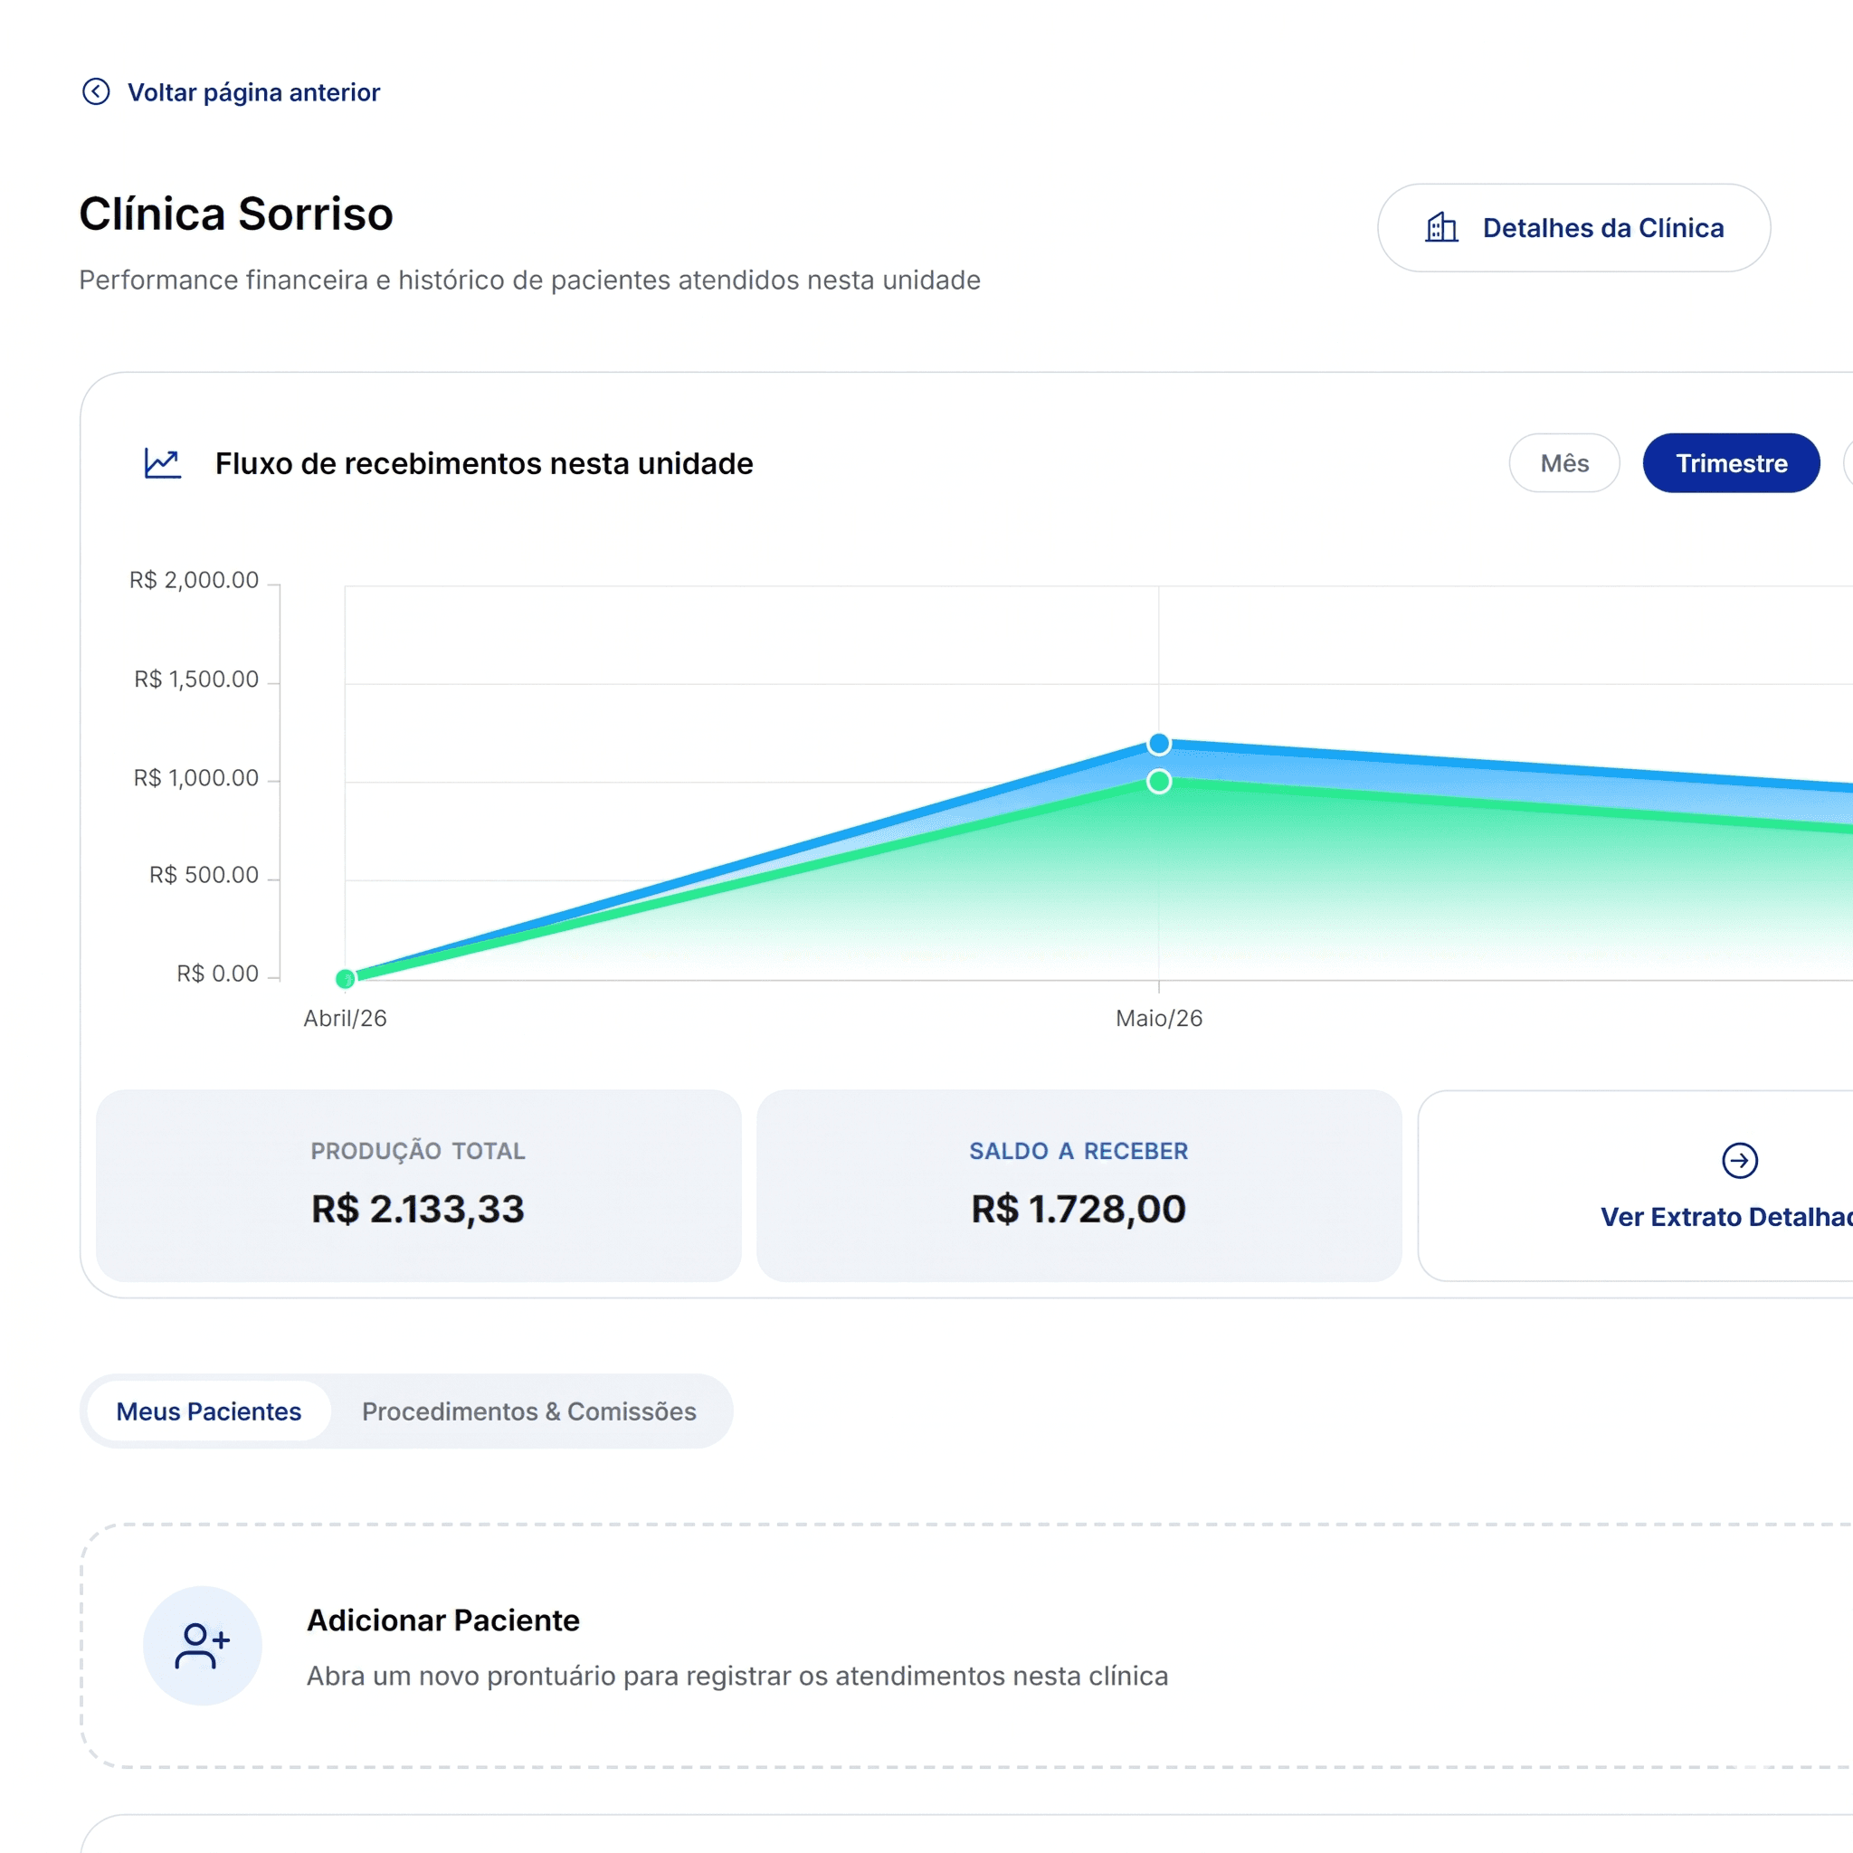
Task: Click the green data point at Abril/26
Action: 346,978
